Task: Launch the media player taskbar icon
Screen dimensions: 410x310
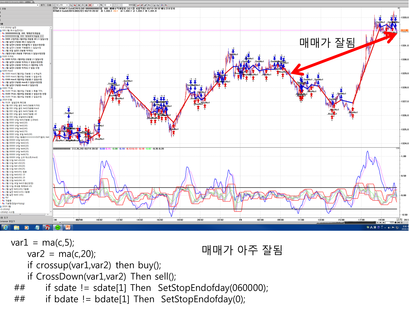Action: (x=27, y=227)
